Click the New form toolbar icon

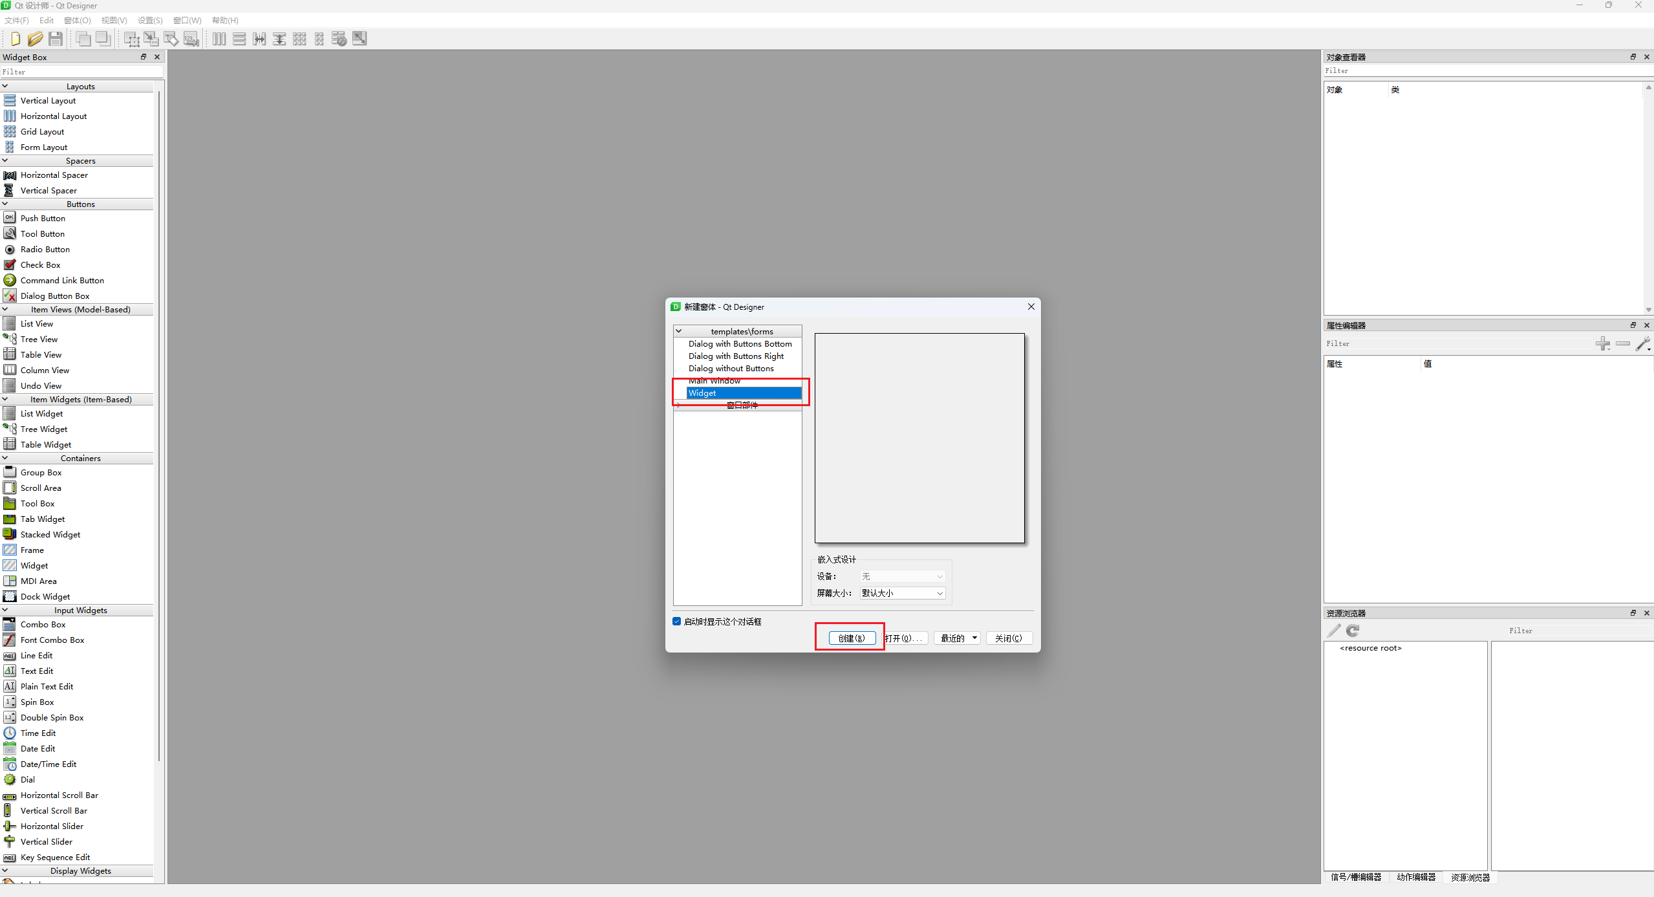coord(15,39)
